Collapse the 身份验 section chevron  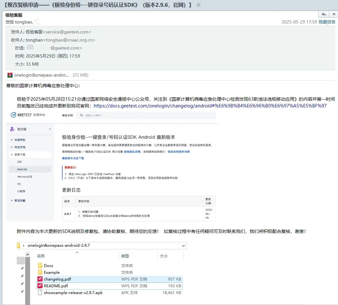point(50,129)
